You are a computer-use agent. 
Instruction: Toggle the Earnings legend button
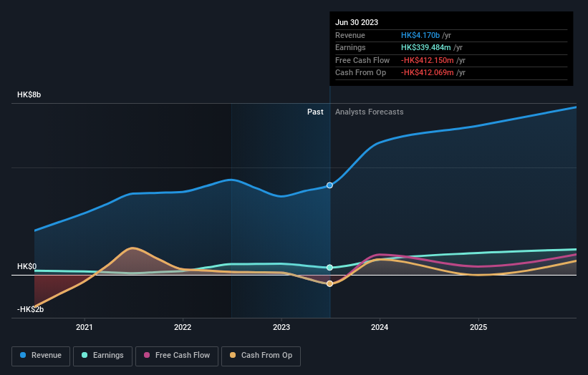click(102, 356)
